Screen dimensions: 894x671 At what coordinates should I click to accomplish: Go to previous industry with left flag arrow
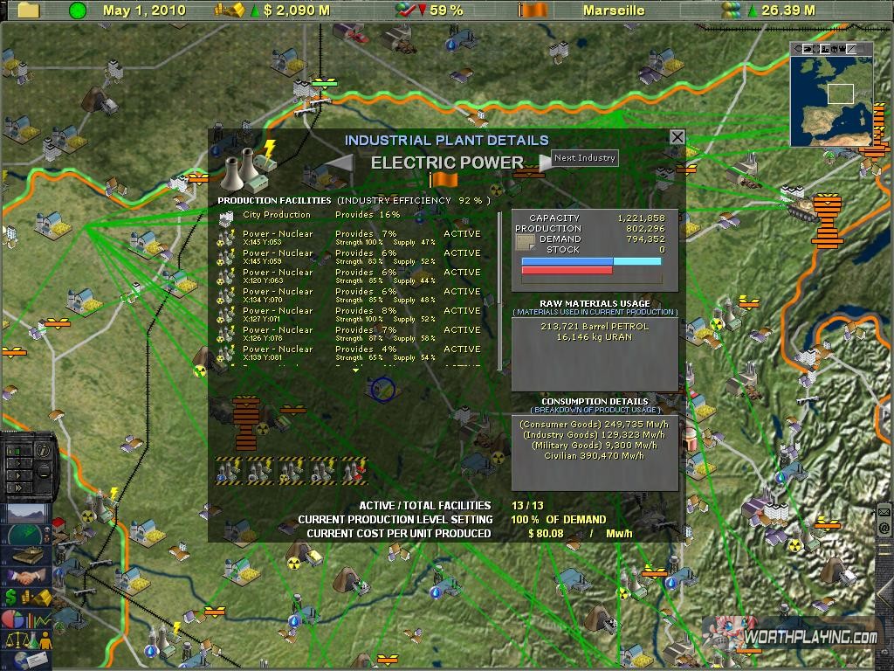tap(342, 163)
